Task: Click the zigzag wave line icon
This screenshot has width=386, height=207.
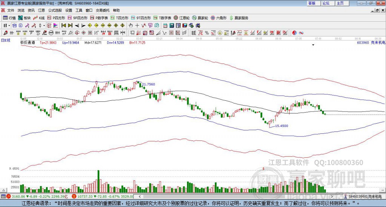Action: (x=165, y=33)
